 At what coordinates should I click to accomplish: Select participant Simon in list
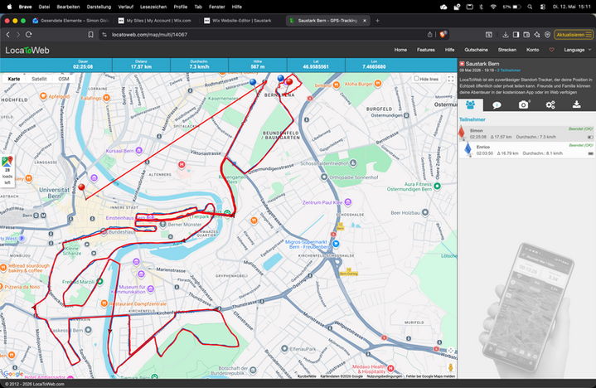(x=527, y=133)
